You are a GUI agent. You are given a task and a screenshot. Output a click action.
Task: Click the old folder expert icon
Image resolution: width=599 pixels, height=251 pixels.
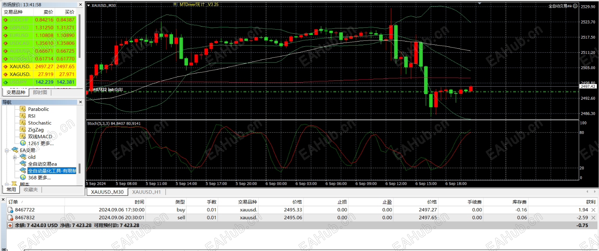23,157
